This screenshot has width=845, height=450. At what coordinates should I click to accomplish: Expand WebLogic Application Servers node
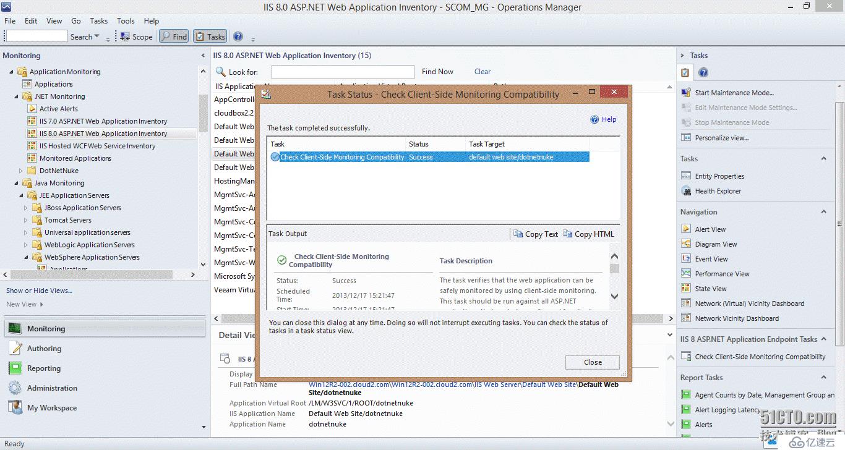tap(25, 245)
